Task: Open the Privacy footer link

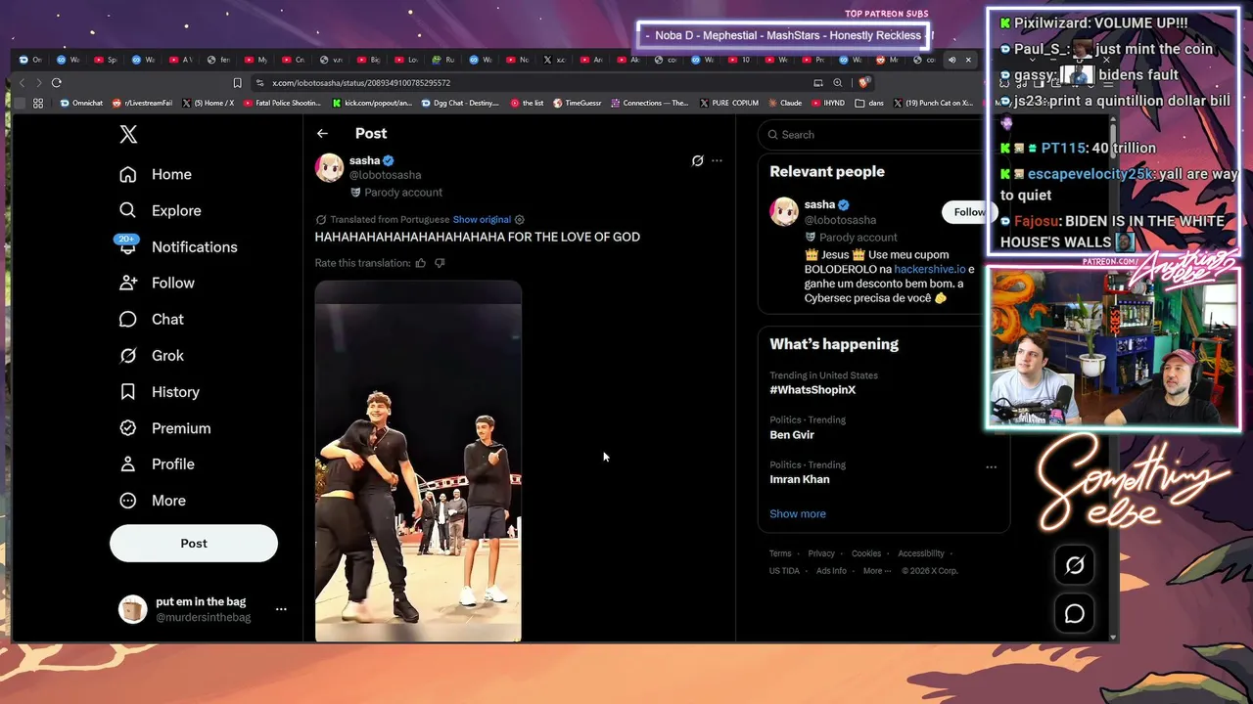Action: point(821,553)
